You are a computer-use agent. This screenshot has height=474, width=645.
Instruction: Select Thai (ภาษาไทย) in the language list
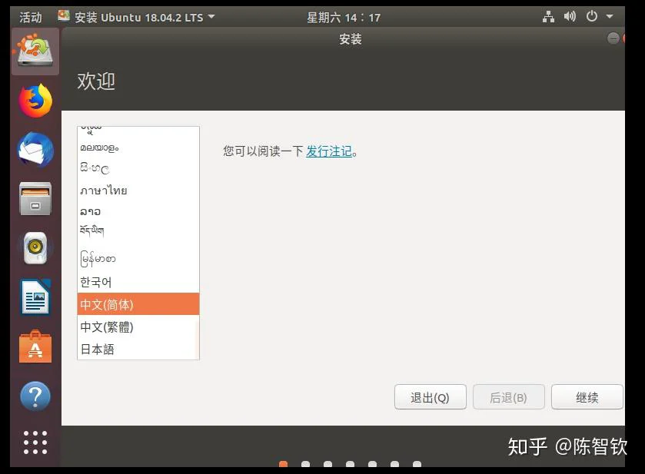138,191
